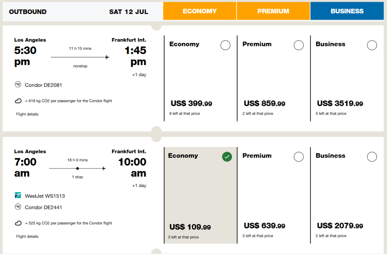This screenshot has width=387, height=254.
Task: Switch to the PREMIUM column header tab
Action: 273,11
